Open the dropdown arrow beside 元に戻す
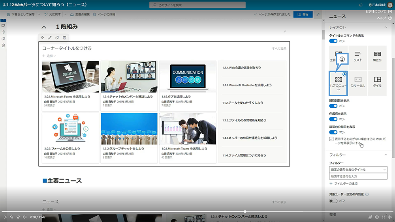The width and height of the screenshot is (395, 222). click(65, 14)
